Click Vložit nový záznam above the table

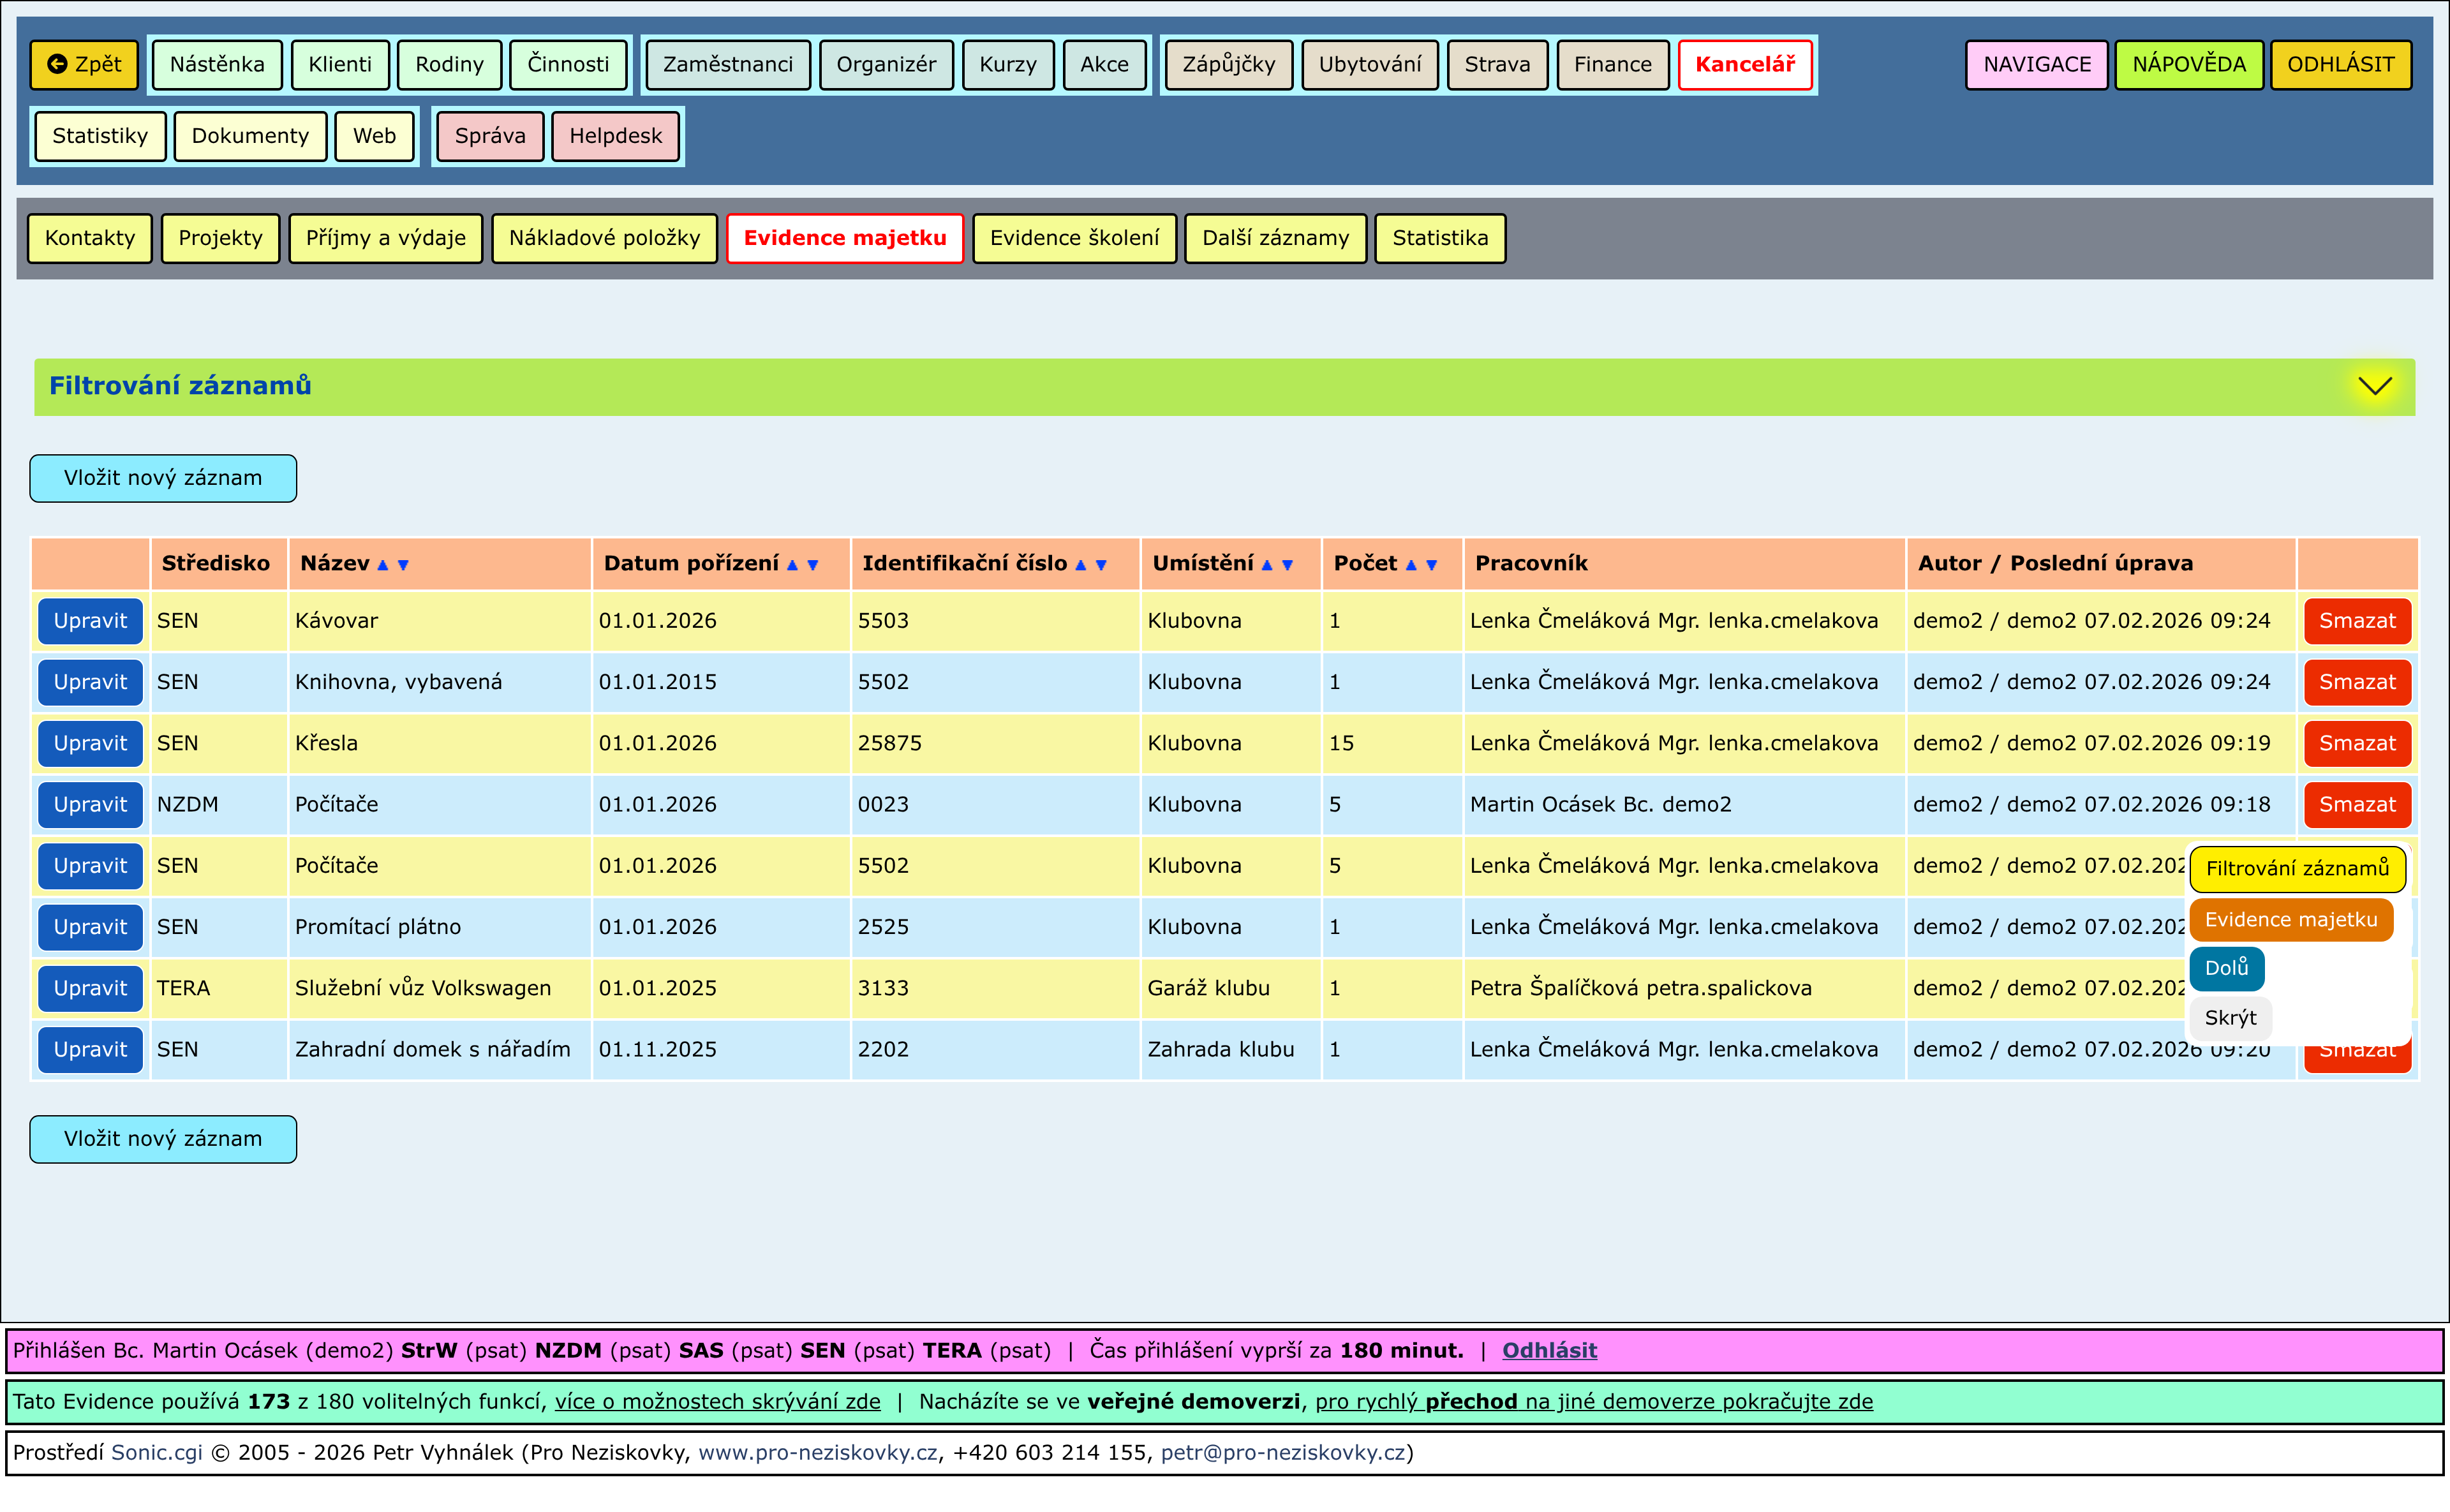[163, 478]
